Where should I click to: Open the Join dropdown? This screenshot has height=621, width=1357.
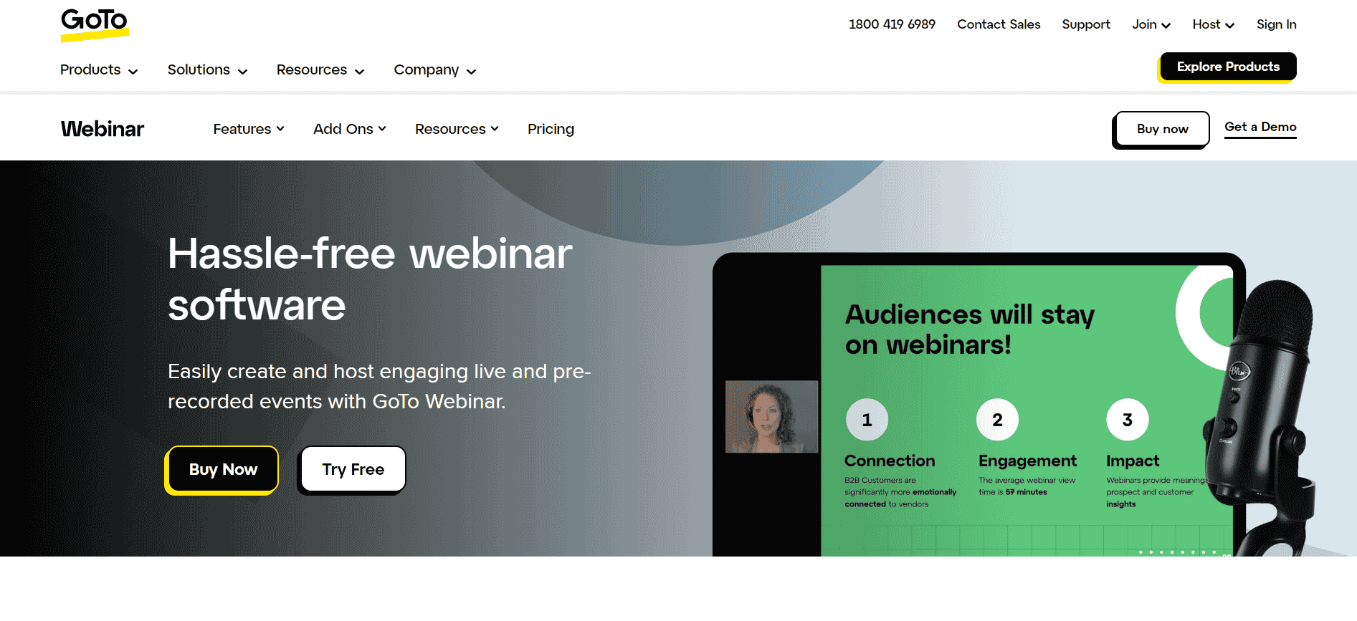click(x=1151, y=24)
